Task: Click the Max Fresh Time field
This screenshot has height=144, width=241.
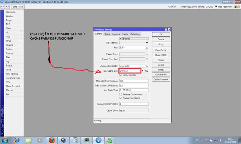Action: (134, 90)
